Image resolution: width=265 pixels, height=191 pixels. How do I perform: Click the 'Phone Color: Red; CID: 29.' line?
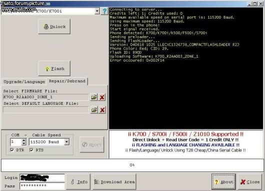139,49
